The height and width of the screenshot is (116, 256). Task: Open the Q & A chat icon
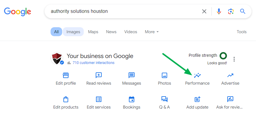[164, 99]
